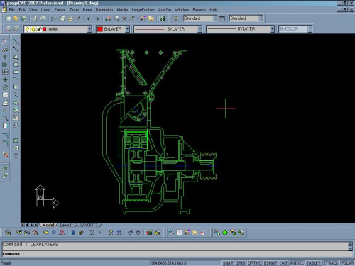Click the Redo arrow icon

click(97, 18)
